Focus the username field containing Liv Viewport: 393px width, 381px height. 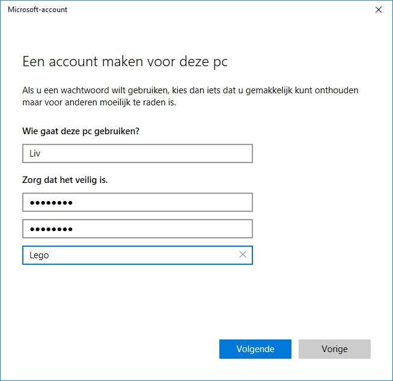(137, 153)
